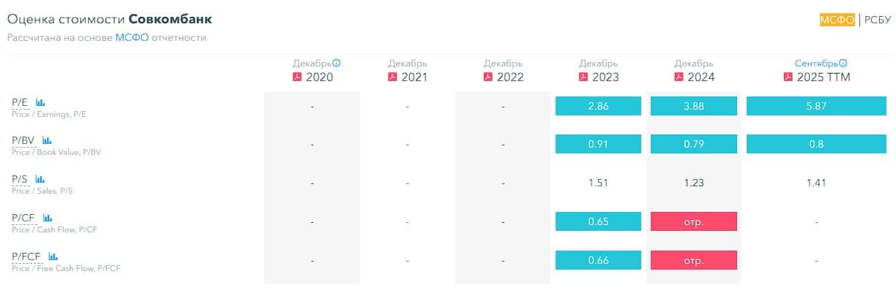Click the P/E metric label
The width and height of the screenshot is (896, 293).
coord(20,103)
